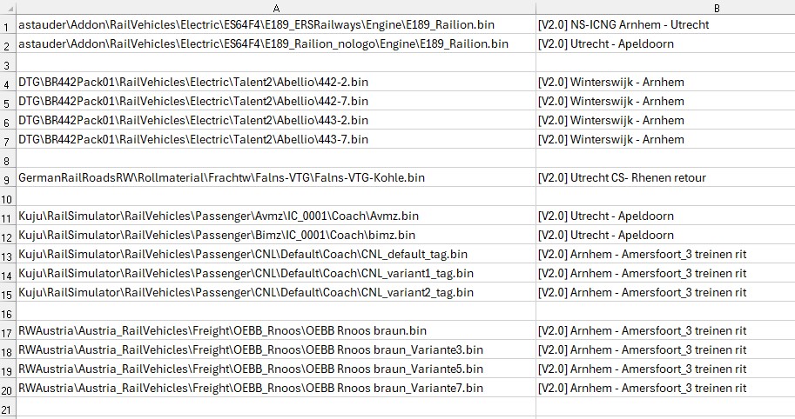Select the Avmz.bin coach path cell
Viewport: 795px width, 419px height.
point(276,216)
